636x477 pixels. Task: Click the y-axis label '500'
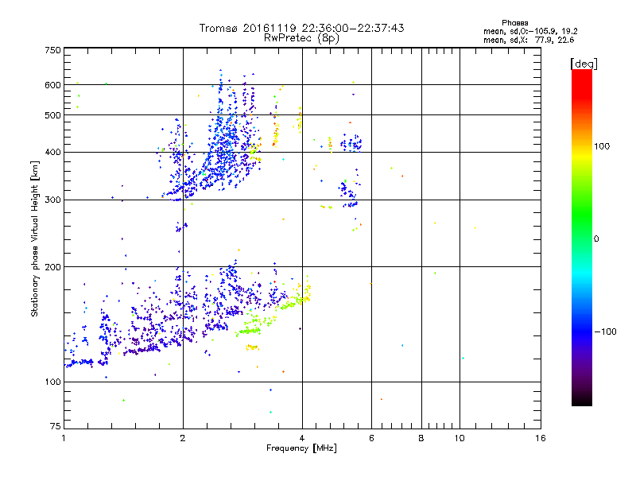pos(52,115)
